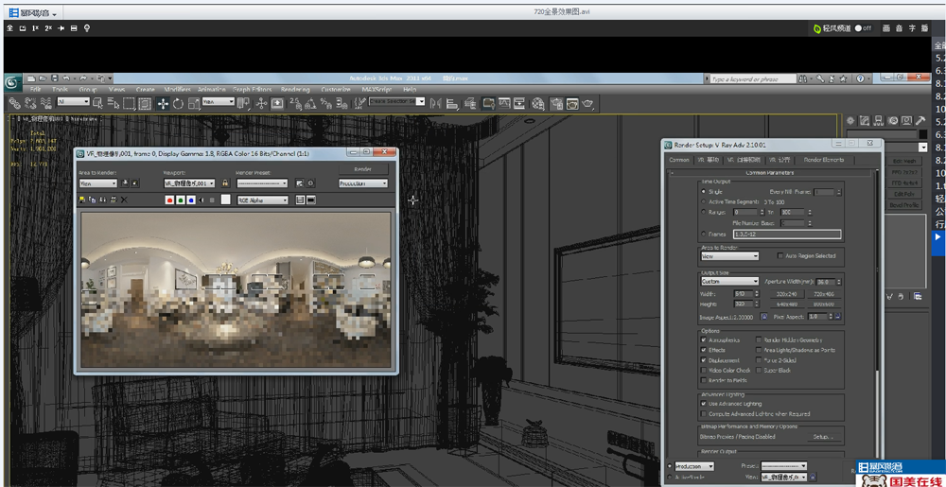Enable Render Hidden Geometry checkbox
946x487 pixels.
tap(759, 339)
